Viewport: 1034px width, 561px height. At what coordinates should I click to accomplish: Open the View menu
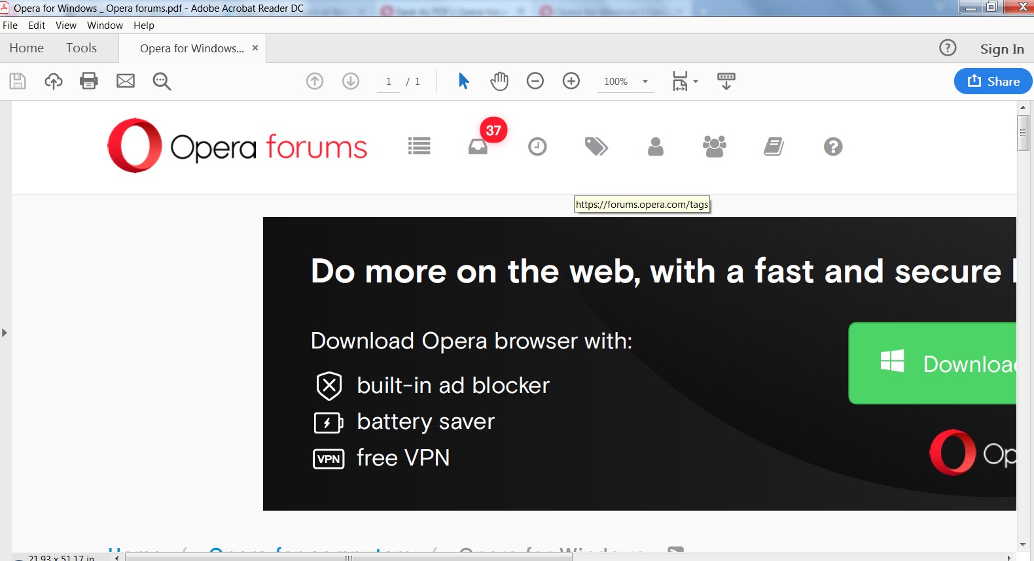pyautogui.click(x=66, y=25)
